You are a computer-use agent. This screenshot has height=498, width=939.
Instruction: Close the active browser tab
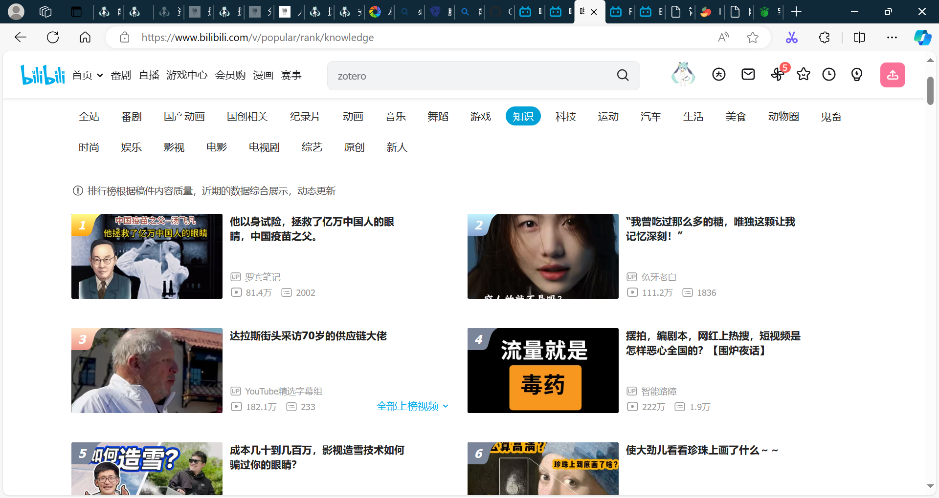click(x=594, y=12)
